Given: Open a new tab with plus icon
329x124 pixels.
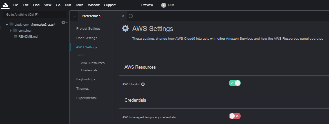Looking at the screenshot, I should (131, 16).
